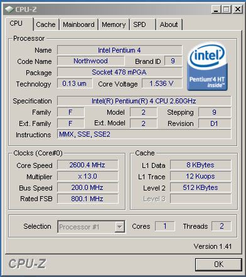Minimize the CPU-Z window
The height and width of the screenshot is (277, 246).
(x=216, y=9)
